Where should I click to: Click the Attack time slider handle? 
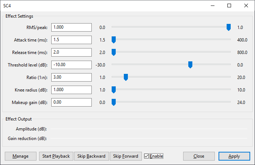coord(113,40)
